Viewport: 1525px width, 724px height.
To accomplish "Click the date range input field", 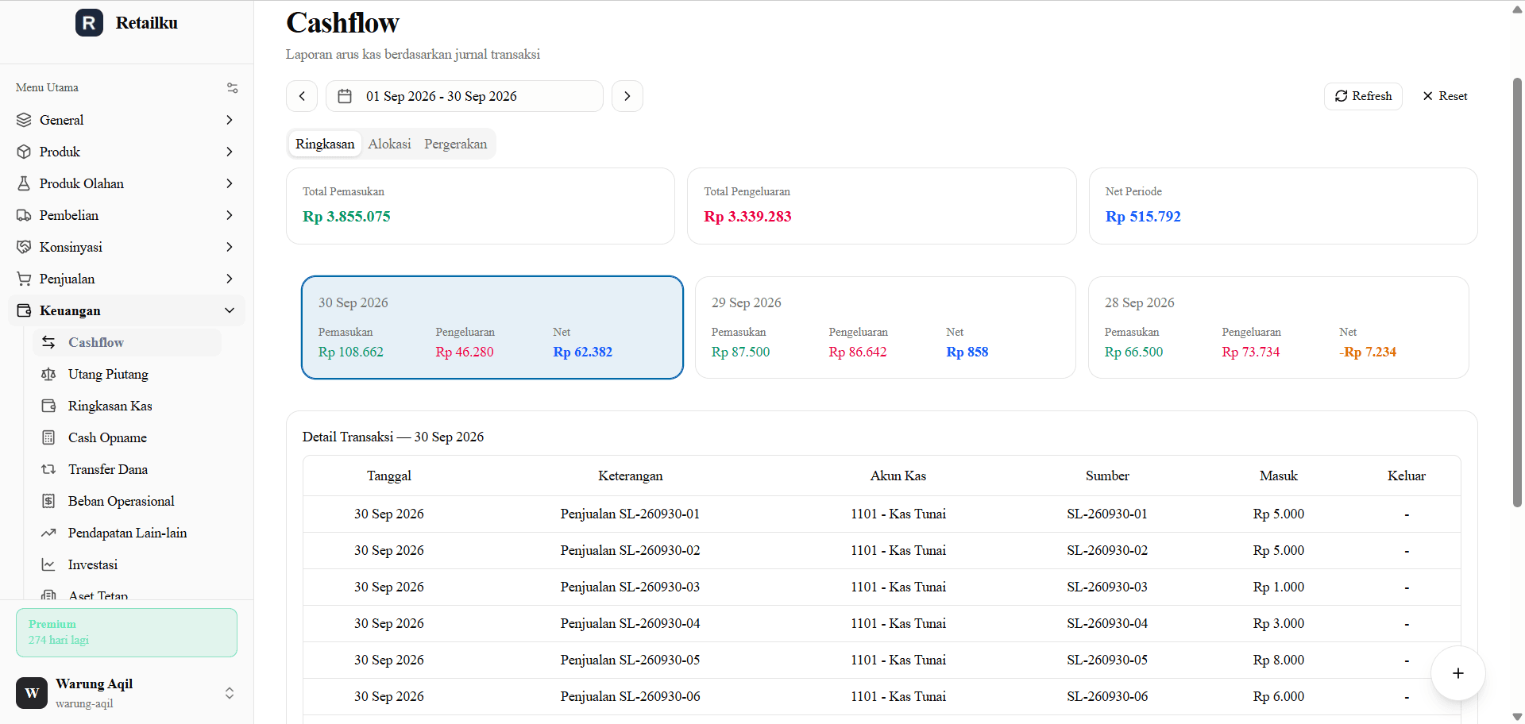I will pyautogui.click(x=465, y=96).
